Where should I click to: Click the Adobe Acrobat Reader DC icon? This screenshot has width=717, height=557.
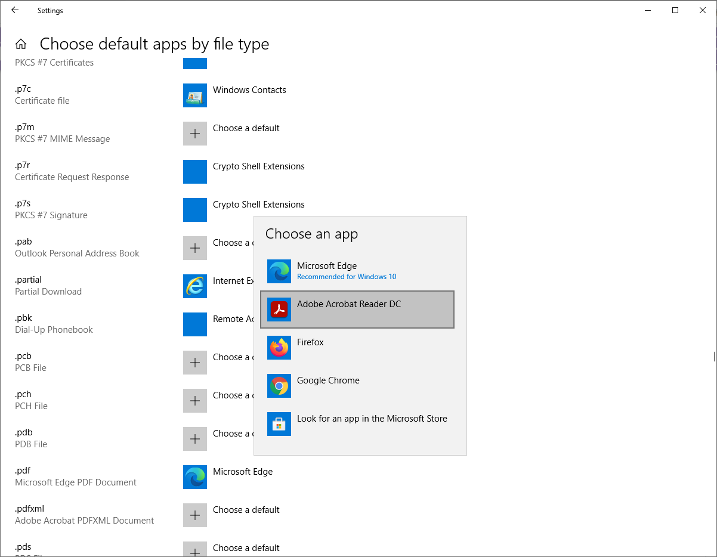click(x=279, y=310)
